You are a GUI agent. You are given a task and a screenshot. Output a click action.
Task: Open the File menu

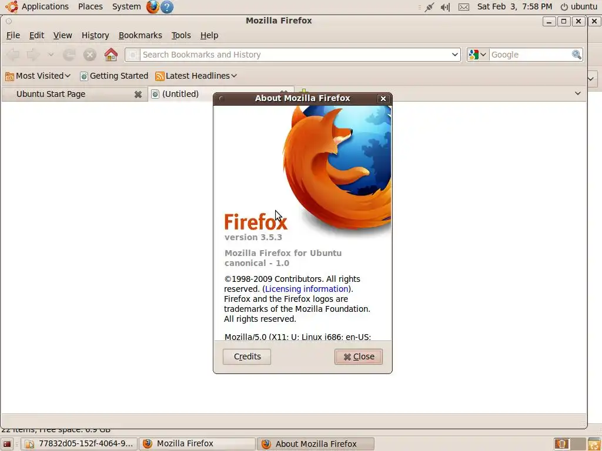pos(13,35)
